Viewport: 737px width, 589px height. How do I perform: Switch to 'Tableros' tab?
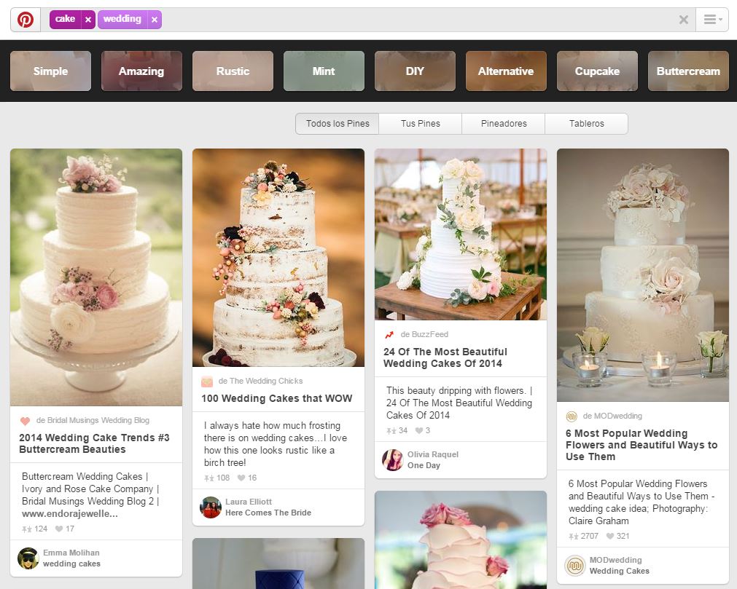point(586,124)
